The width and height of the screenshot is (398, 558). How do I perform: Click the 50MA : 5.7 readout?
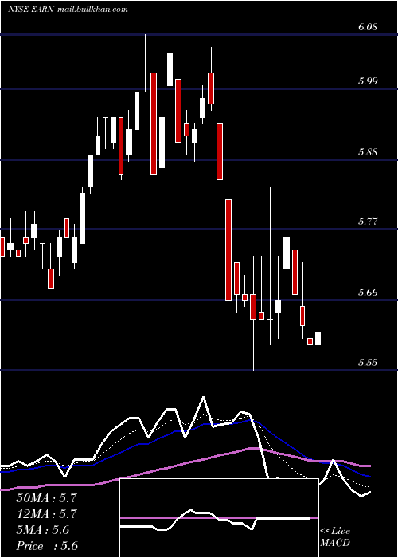click(46, 498)
